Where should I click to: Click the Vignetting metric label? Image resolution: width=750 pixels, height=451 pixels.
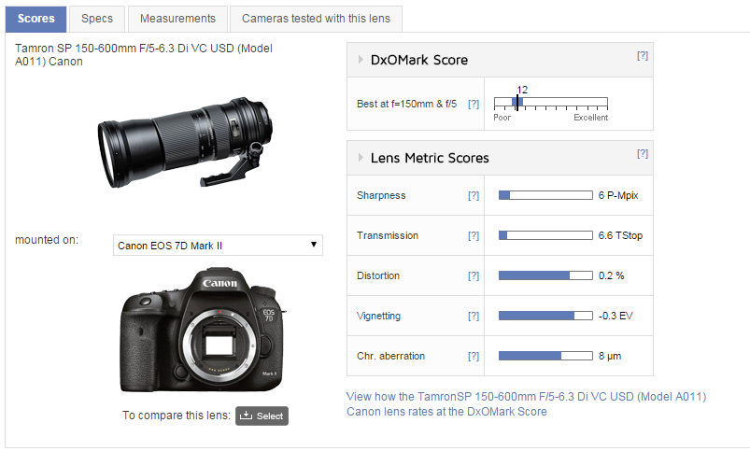click(378, 316)
